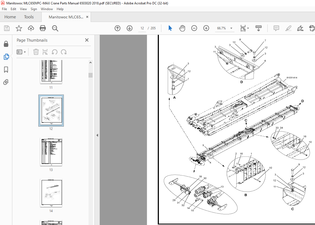Image resolution: width=315 pixels, height=225 pixels.
Task: Click part number 81031414 label
Action: (x=292, y=78)
